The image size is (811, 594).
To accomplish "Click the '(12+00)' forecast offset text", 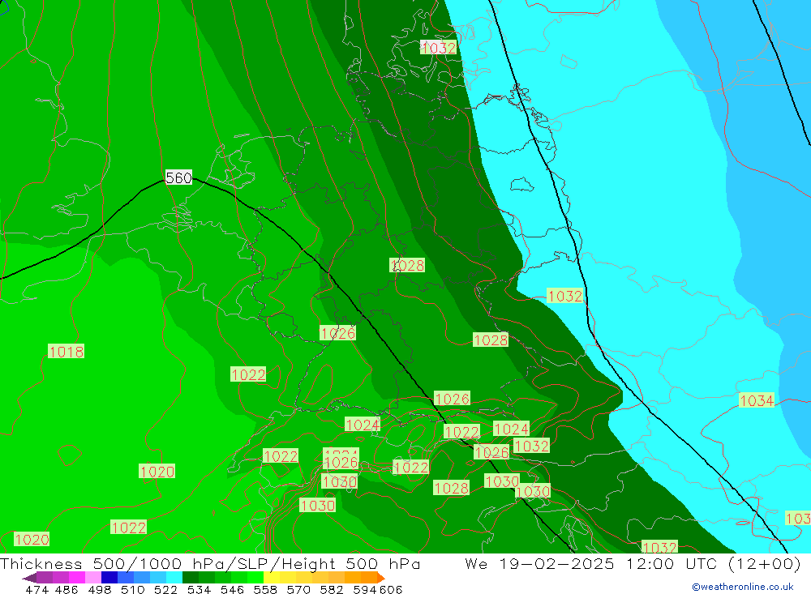I will coord(762,564).
